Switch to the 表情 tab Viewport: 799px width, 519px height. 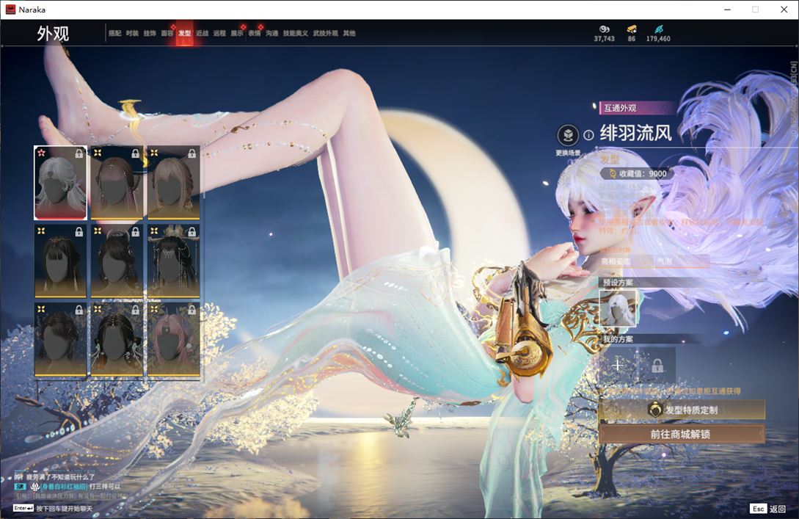point(255,33)
